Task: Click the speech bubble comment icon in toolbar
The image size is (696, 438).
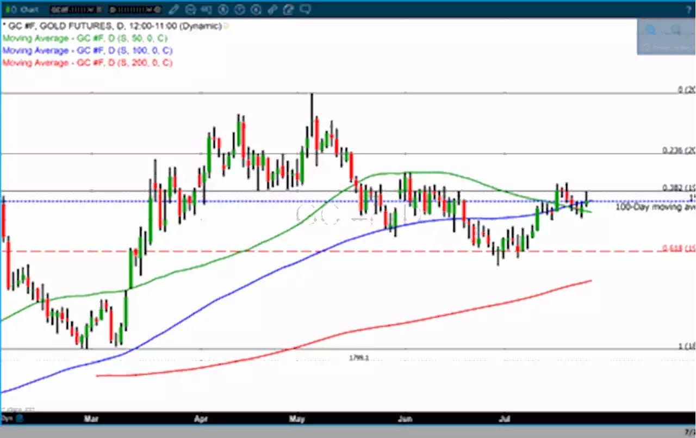Action: 305,9
